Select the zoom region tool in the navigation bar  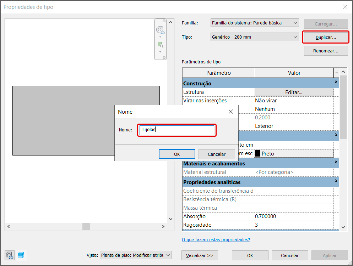pos(160,45)
